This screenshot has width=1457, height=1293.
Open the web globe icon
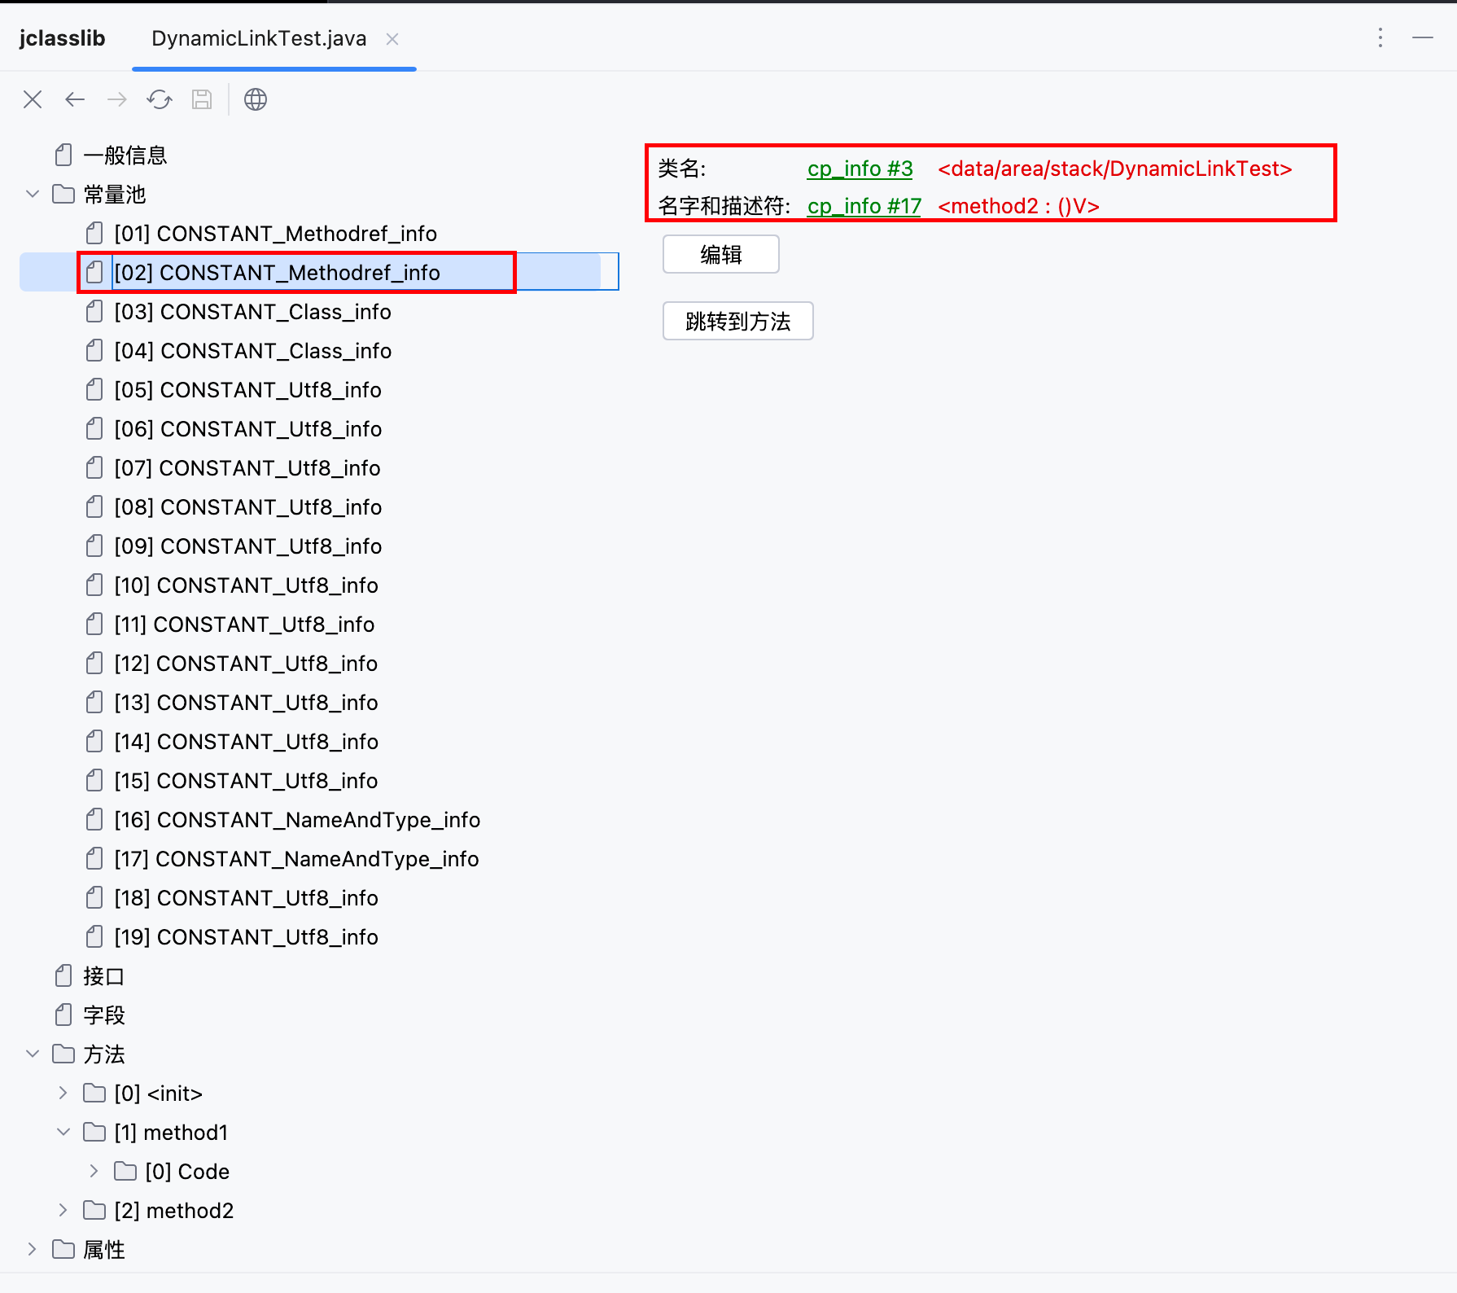click(x=256, y=99)
